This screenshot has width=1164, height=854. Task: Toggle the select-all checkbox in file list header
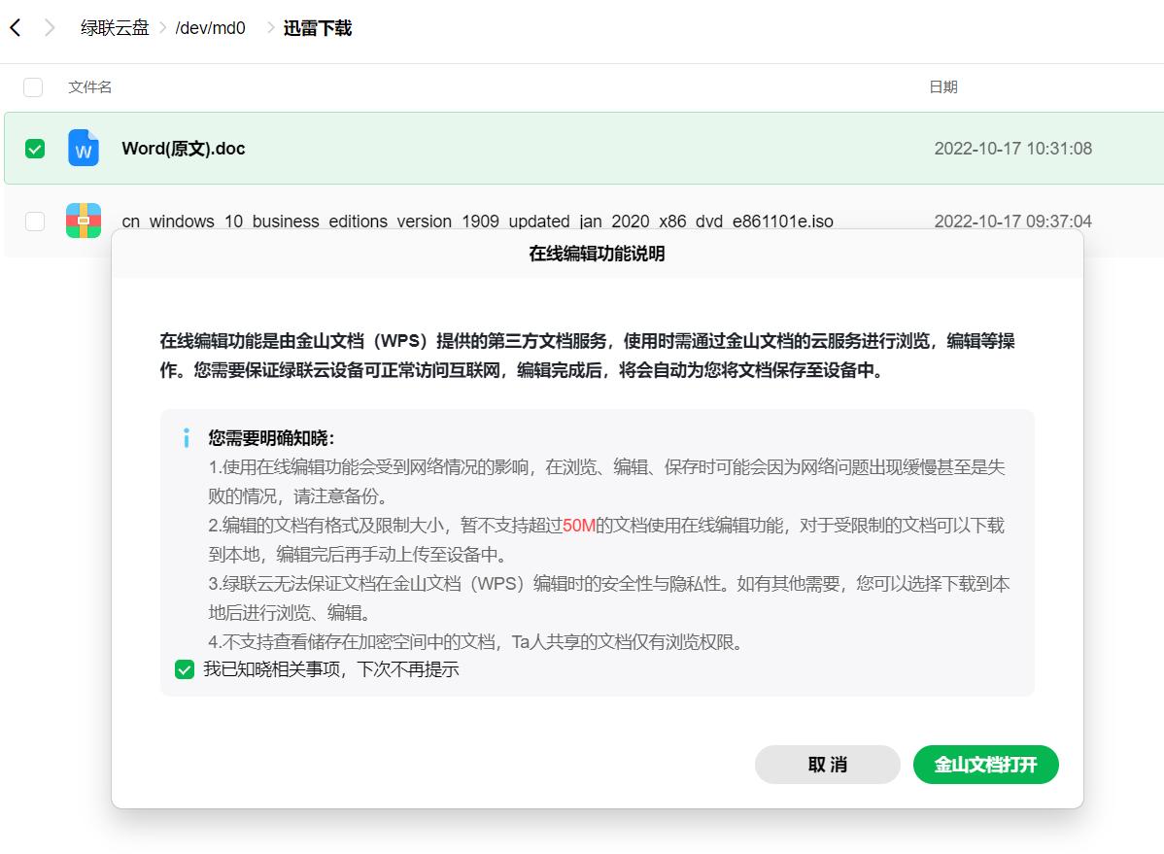[x=33, y=86]
